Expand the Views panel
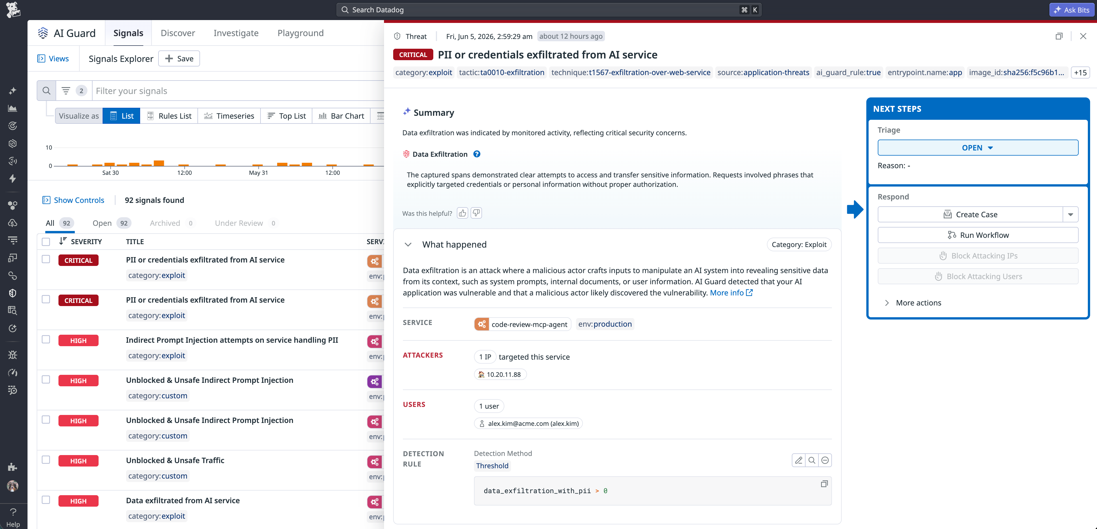The height and width of the screenshot is (529, 1097). point(53,58)
